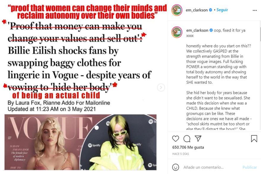Image resolution: width=261 pixels, height=174 pixels.
Task: Click the 'Añade un comentario...' field
Action: click(211, 167)
